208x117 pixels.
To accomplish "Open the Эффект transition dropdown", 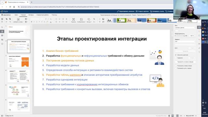I will (x=185, y=41).
